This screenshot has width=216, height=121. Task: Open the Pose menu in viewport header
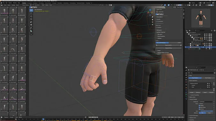[50, 5]
